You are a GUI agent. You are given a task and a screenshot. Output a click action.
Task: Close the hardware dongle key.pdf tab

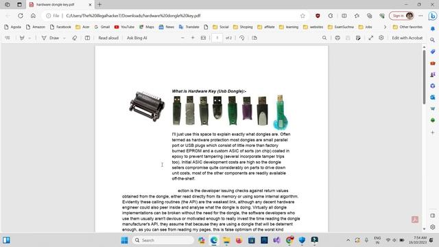point(90,5)
